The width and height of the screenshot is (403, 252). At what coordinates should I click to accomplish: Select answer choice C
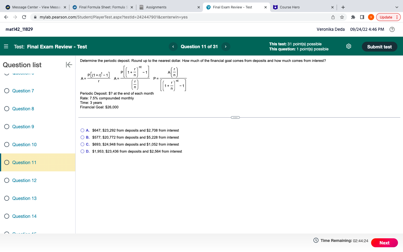click(x=82, y=144)
